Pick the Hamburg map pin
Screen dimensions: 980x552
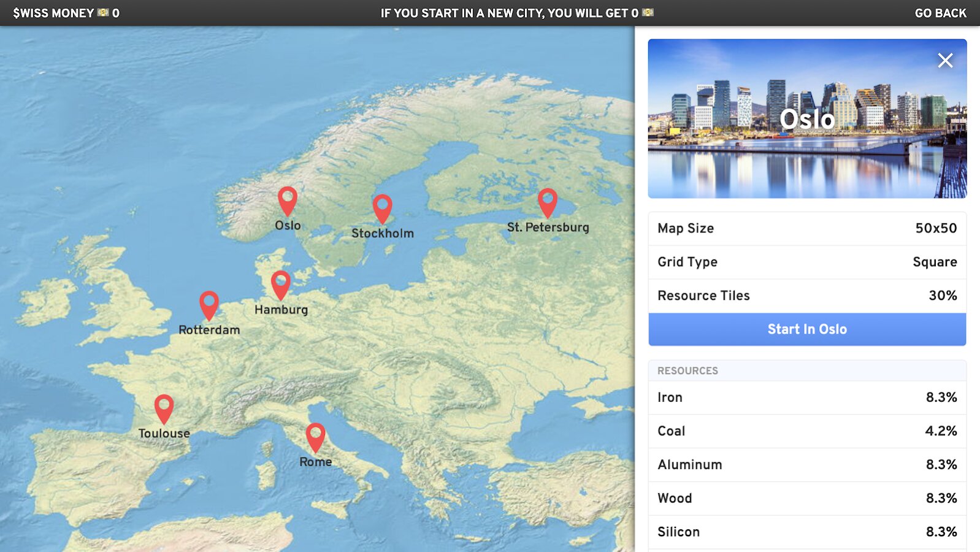click(281, 286)
